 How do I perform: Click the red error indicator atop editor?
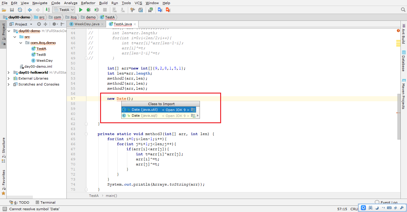click(x=398, y=31)
